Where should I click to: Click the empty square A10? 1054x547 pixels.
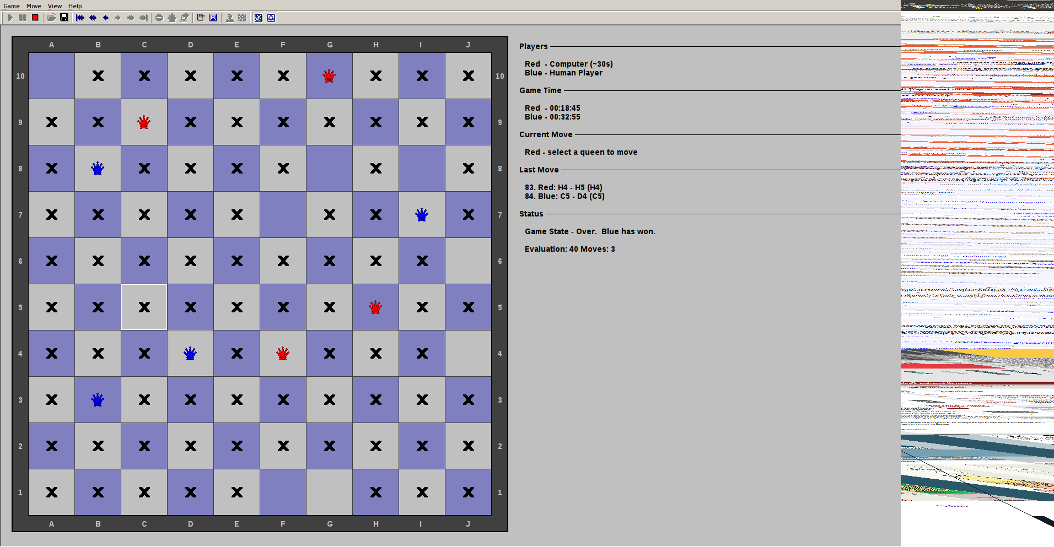pos(51,76)
